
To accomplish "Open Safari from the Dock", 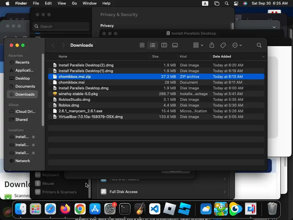I will pyautogui.click(x=50, y=209).
